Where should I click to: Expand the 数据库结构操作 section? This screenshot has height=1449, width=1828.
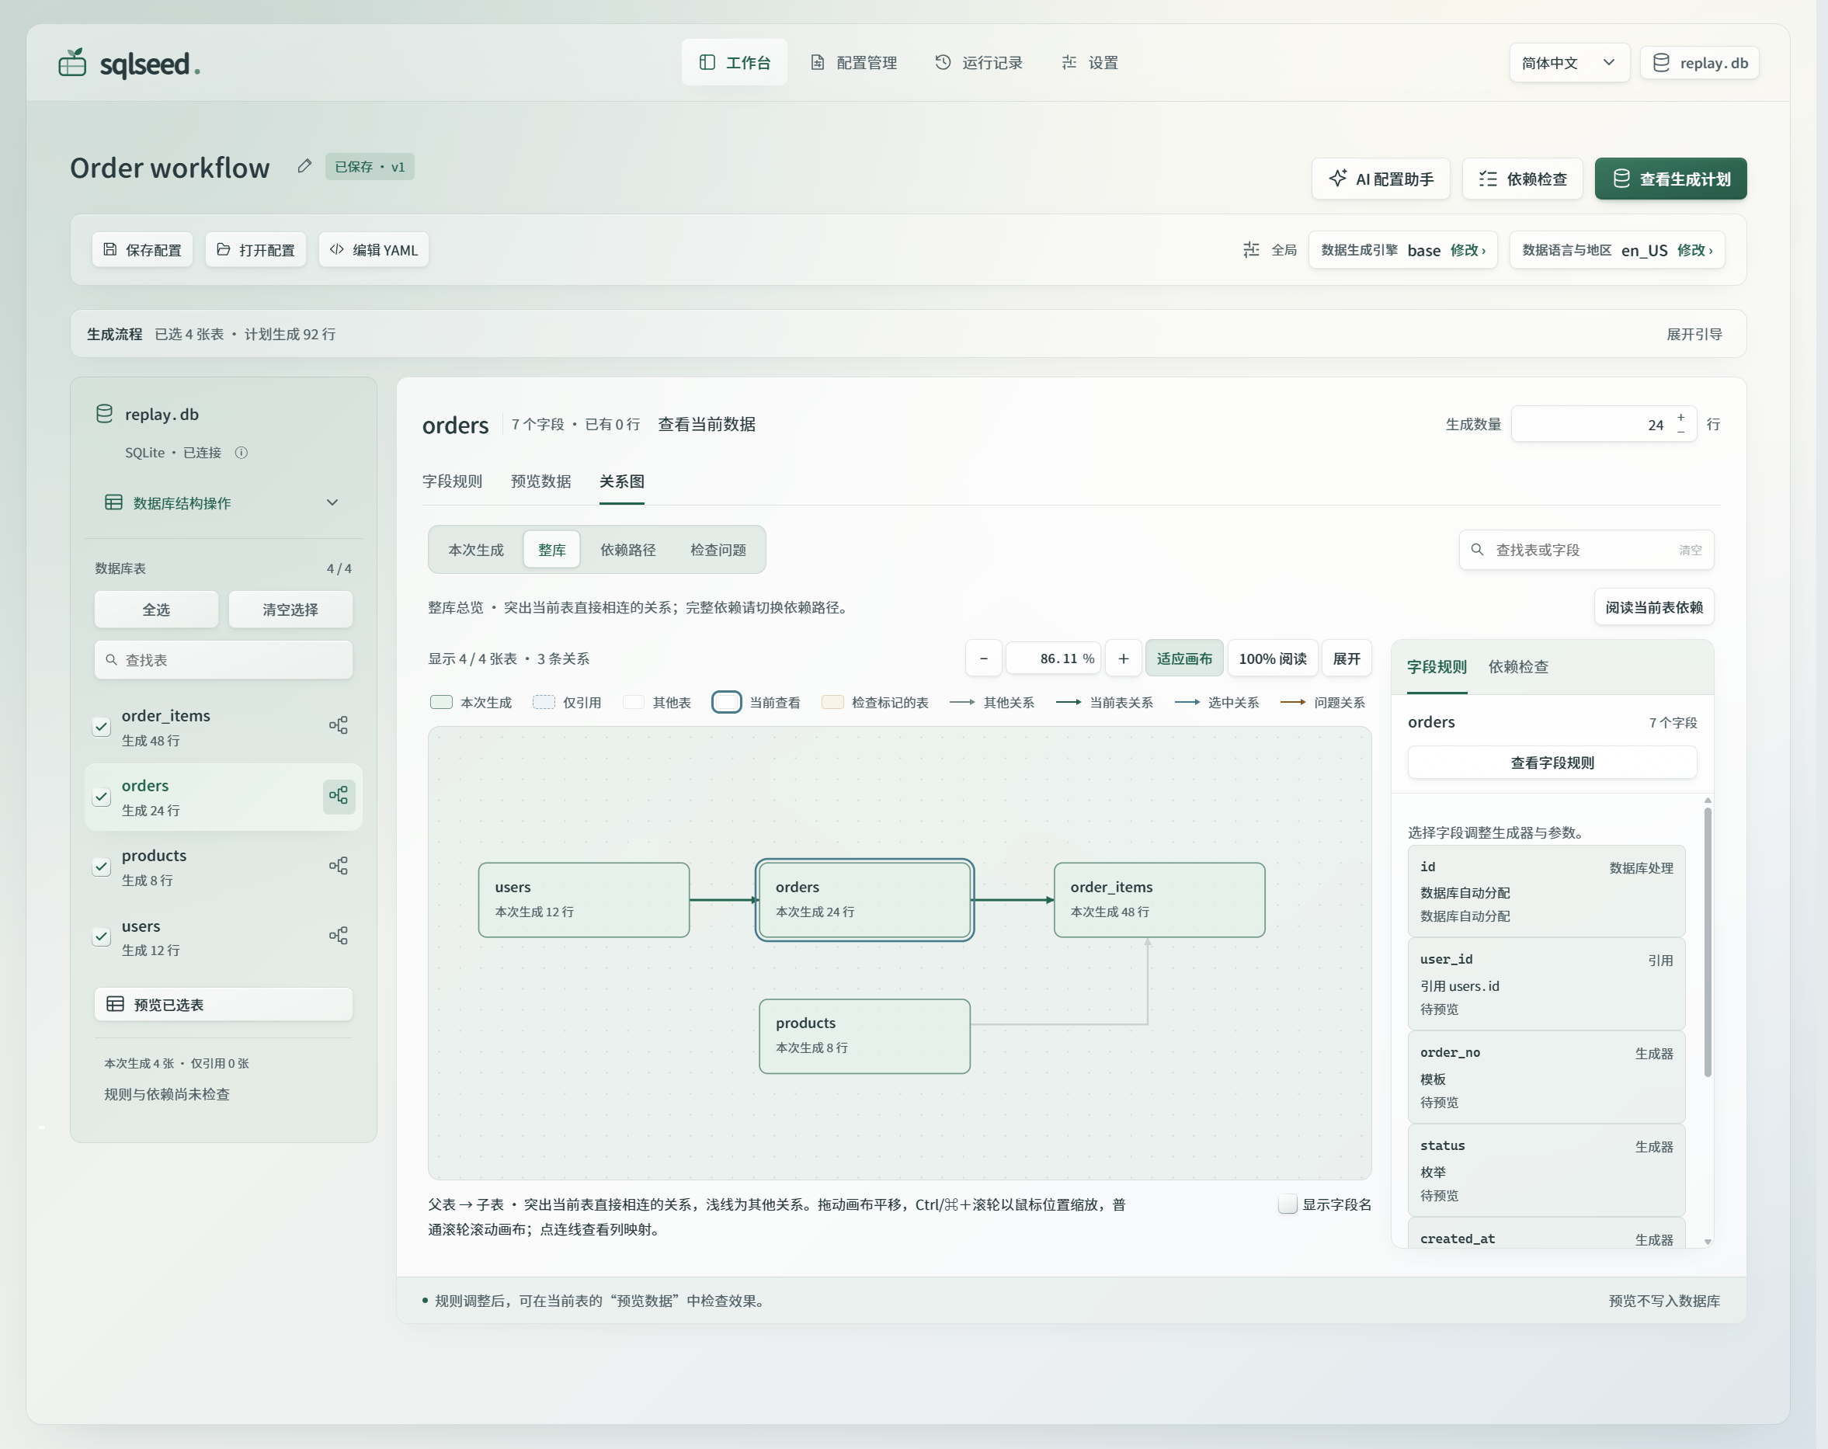[x=223, y=502]
